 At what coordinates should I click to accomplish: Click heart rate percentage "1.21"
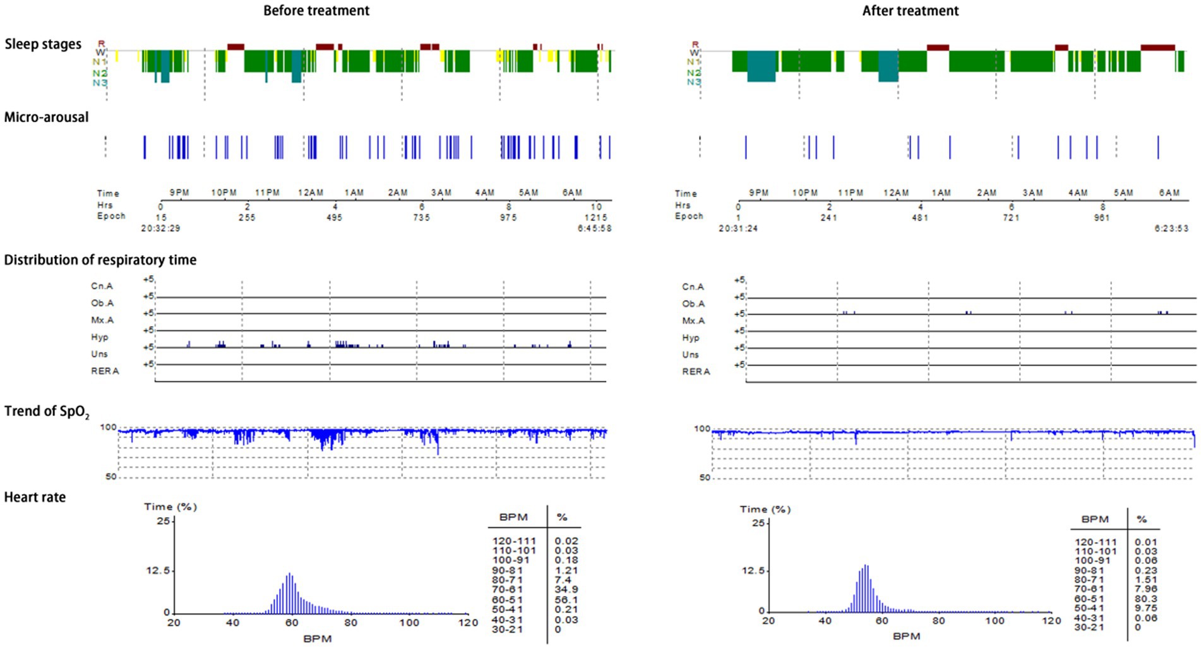click(x=566, y=570)
